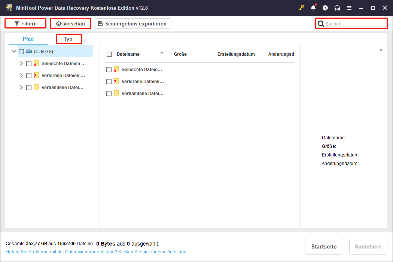The height and width of the screenshot is (262, 393).
Task: Open notifications via the bell icon
Action: click(313, 7)
